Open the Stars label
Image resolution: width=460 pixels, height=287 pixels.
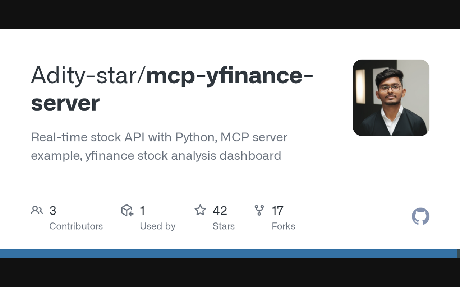click(x=224, y=226)
